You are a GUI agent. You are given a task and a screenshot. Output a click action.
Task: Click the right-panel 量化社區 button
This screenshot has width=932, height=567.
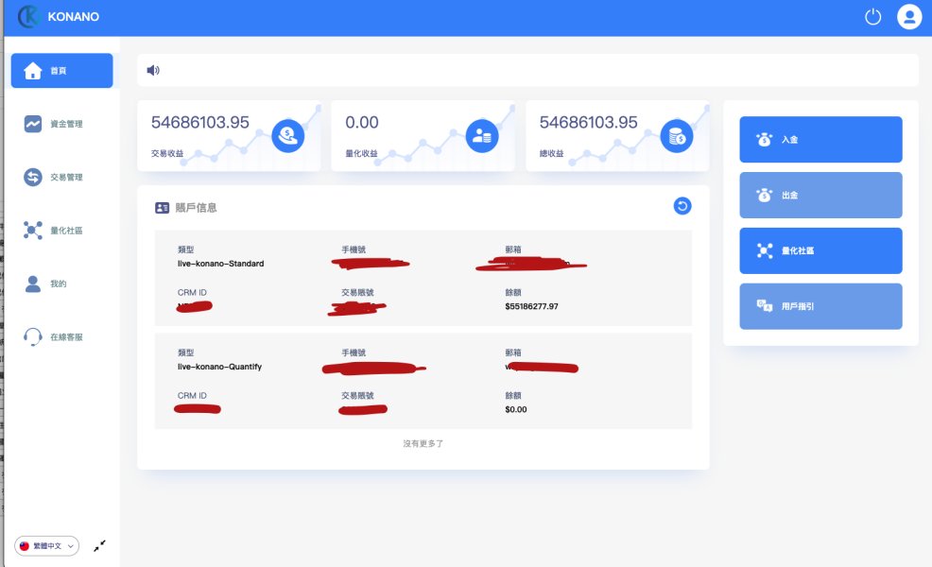[820, 250]
